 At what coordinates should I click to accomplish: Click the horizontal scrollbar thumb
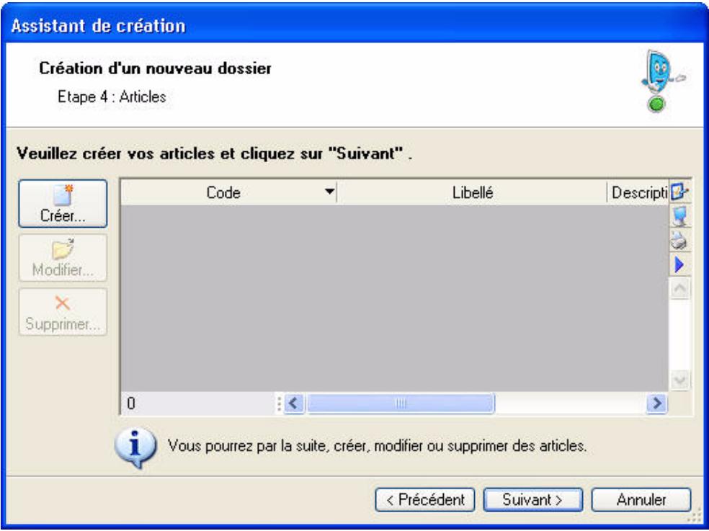coord(401,403)
